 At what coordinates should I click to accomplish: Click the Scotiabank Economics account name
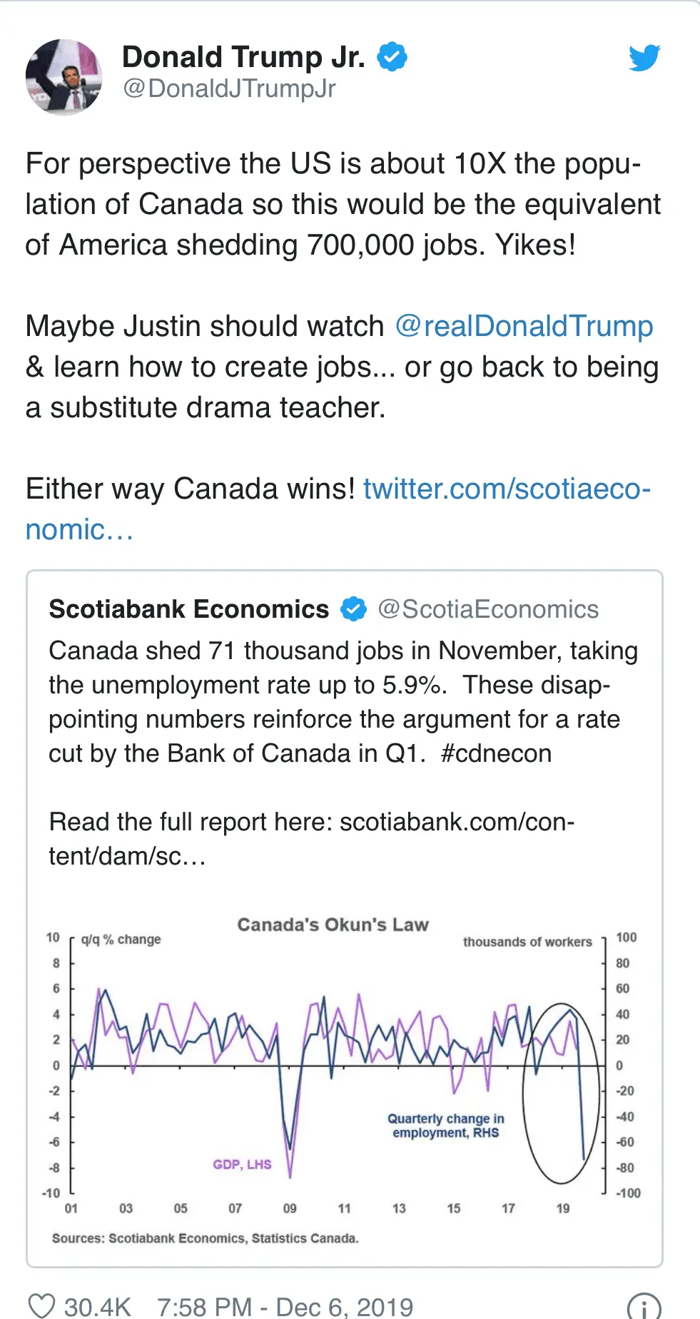pos(189,609)
